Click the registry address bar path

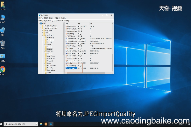(76, 21)
